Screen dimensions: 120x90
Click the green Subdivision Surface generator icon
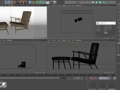coord(37,2)
